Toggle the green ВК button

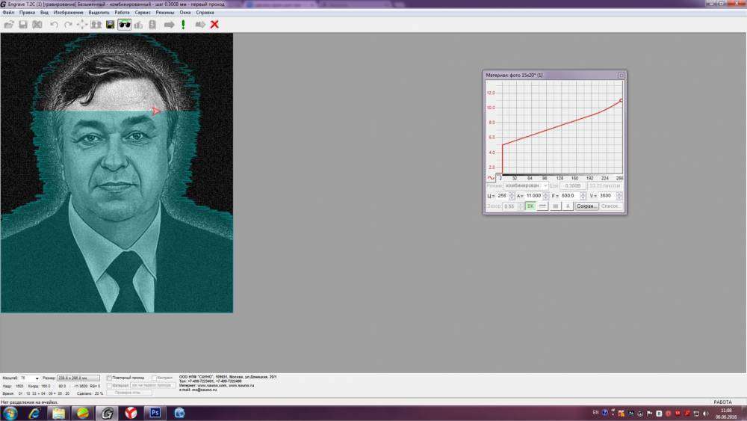coord(530,206)
